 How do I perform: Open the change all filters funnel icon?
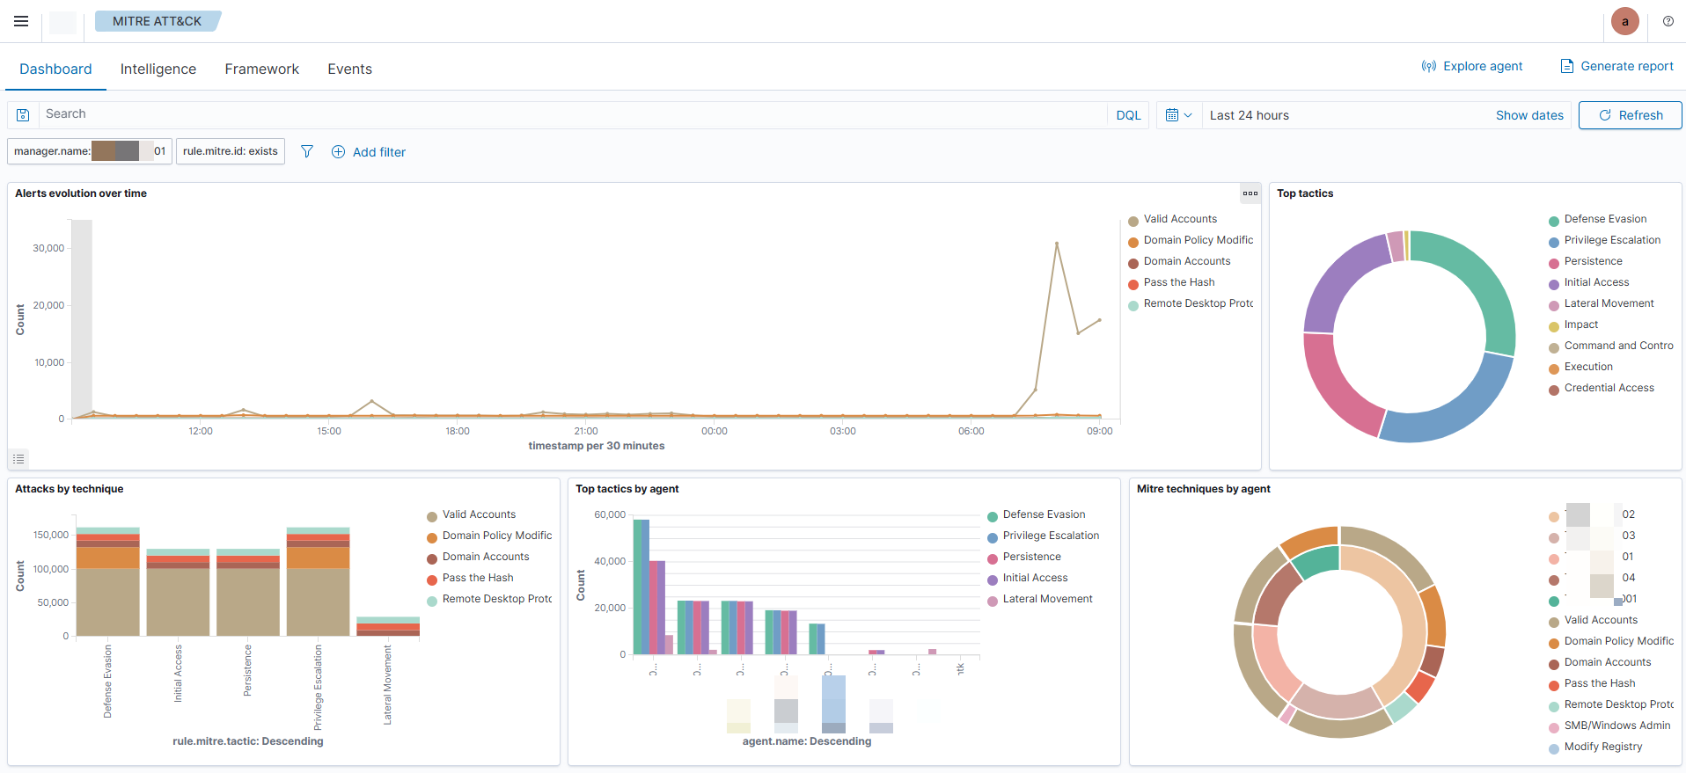pyautogui.click(x=307, y=151)
